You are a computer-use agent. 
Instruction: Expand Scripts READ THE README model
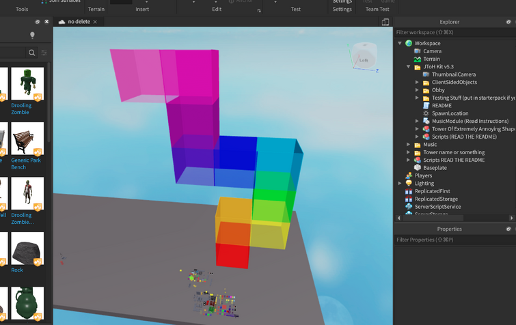point(409,160)
